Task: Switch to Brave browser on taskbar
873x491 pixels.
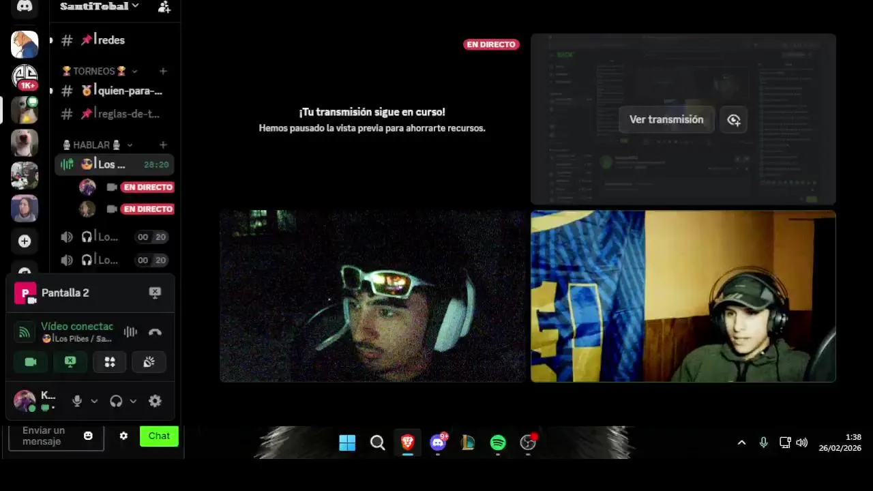Action: [407, 443]
